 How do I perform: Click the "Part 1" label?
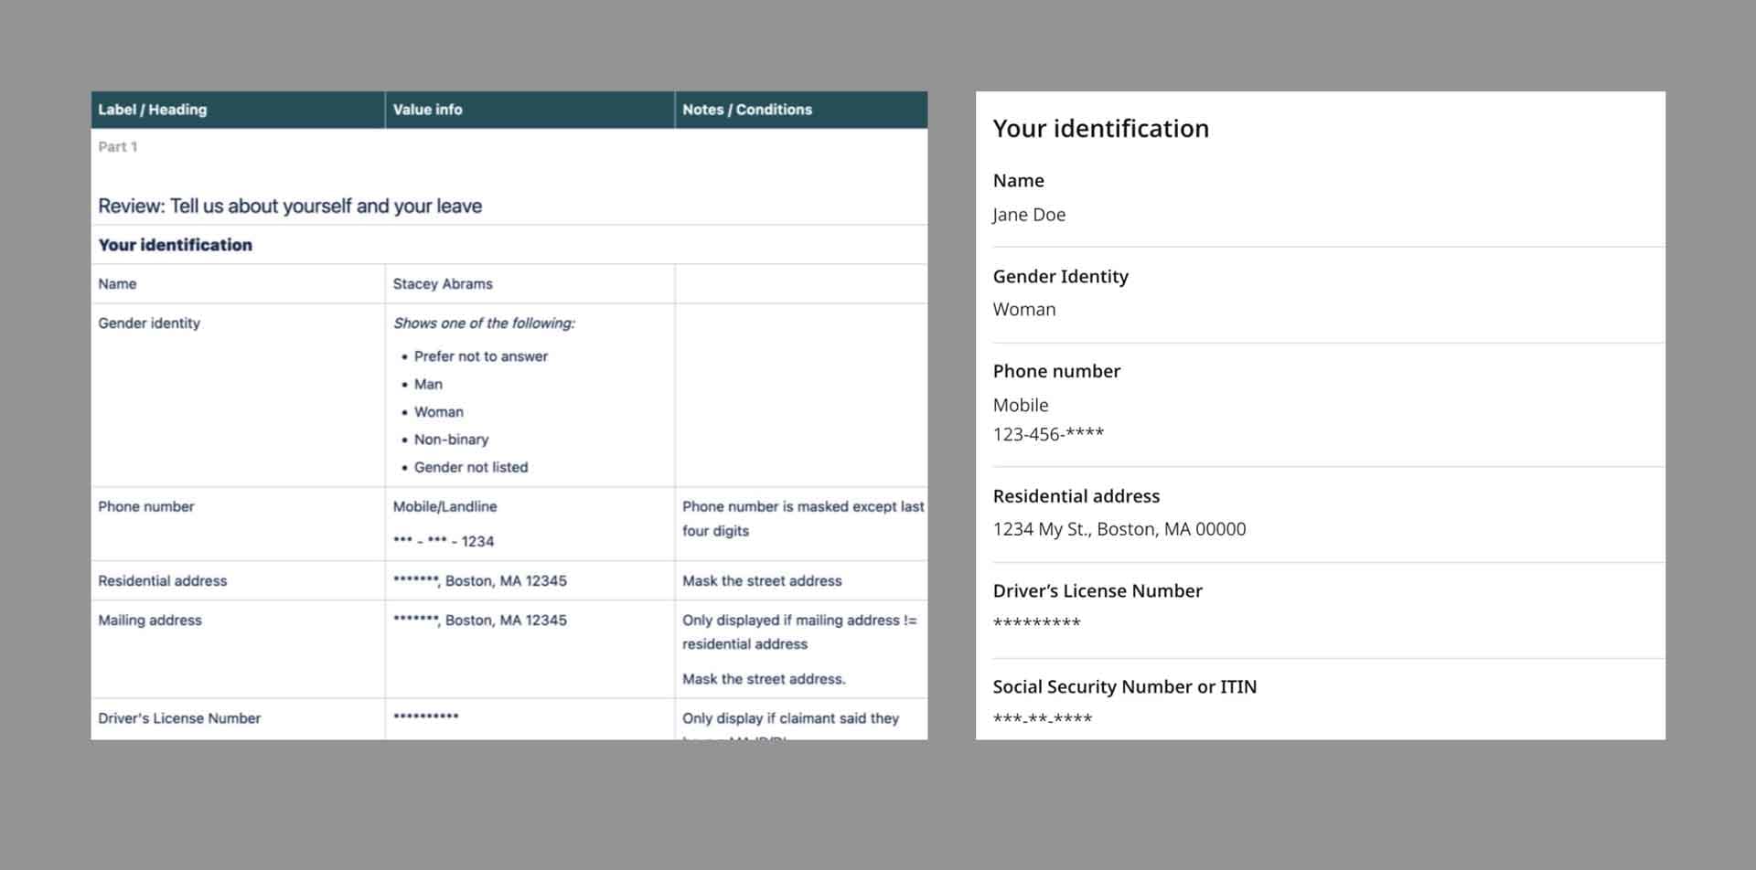coord(117,146)
